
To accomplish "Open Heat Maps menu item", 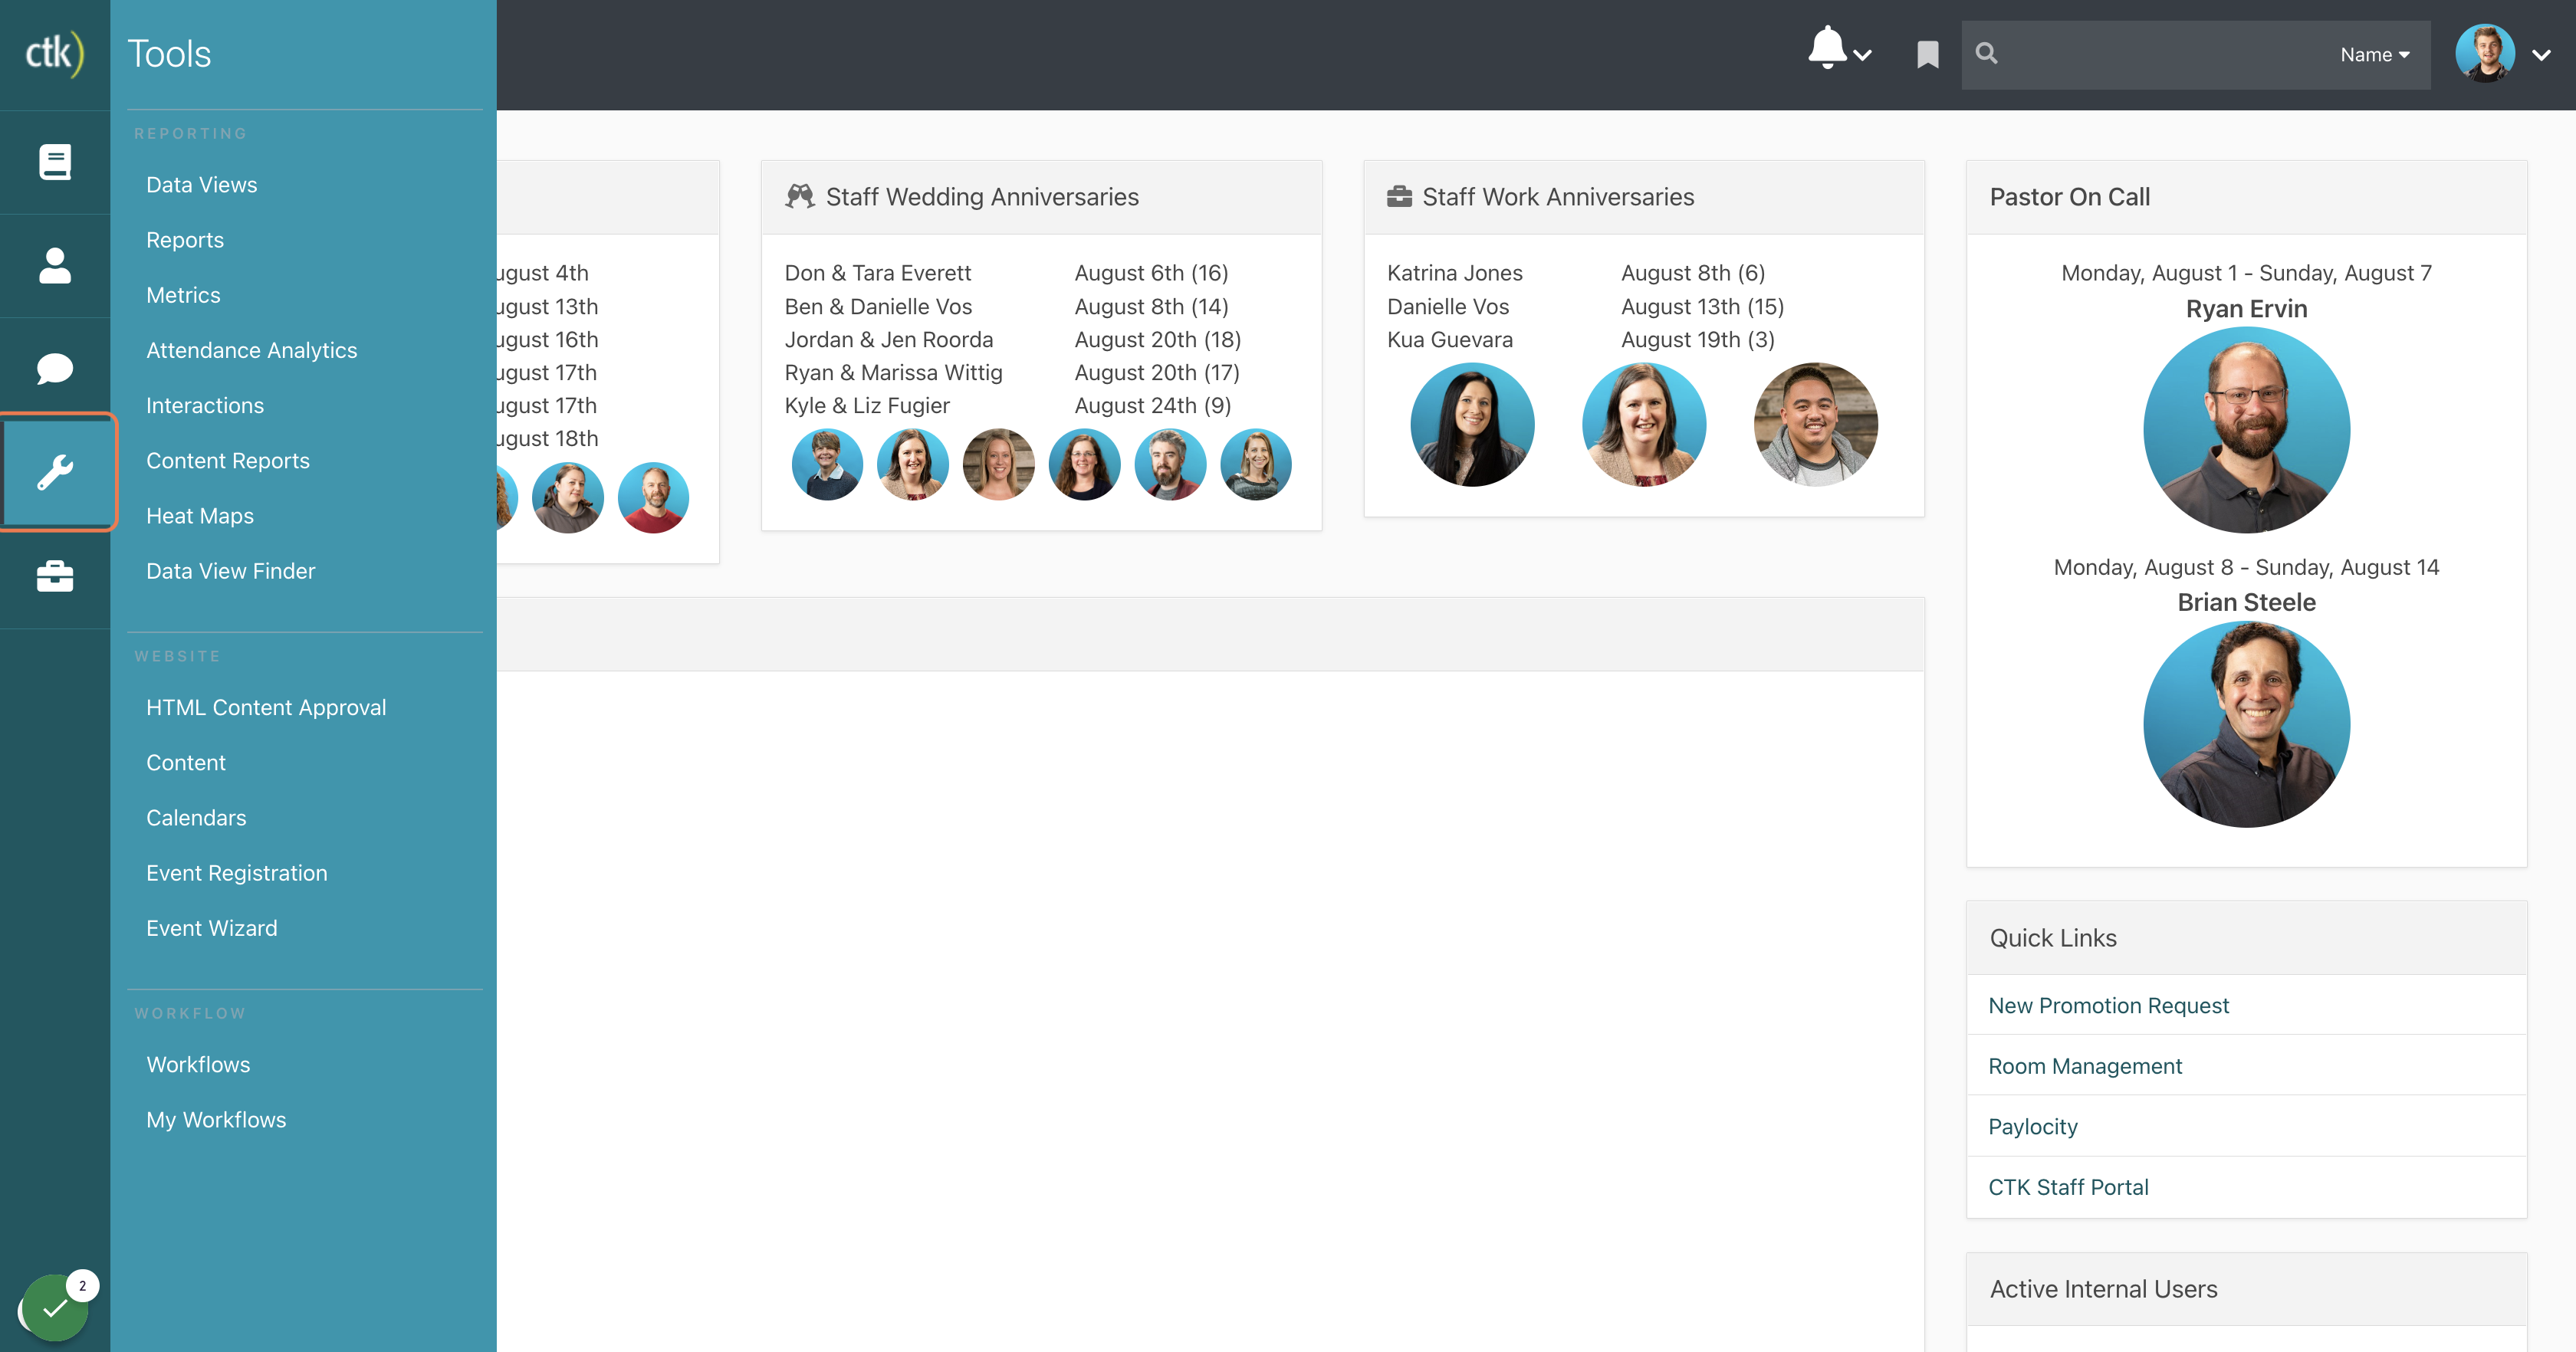I will (200, 516).
